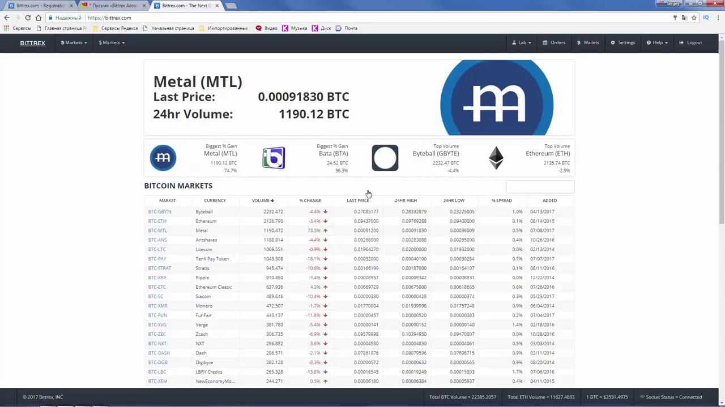Click the Metal row green up arrow
Image resolution: width=725 pixels, height=407 pixels.
(325, 231)
